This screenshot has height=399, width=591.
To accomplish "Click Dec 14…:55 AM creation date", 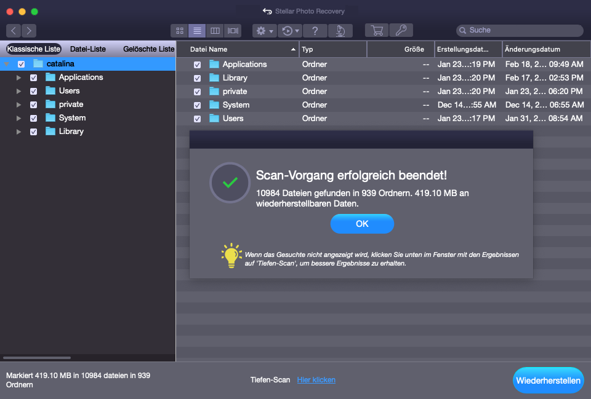I will pos(467,105).
